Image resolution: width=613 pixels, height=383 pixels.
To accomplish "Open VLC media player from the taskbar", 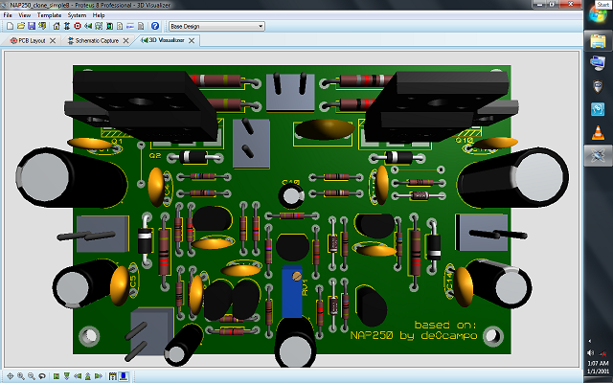I will click(598, 133).
